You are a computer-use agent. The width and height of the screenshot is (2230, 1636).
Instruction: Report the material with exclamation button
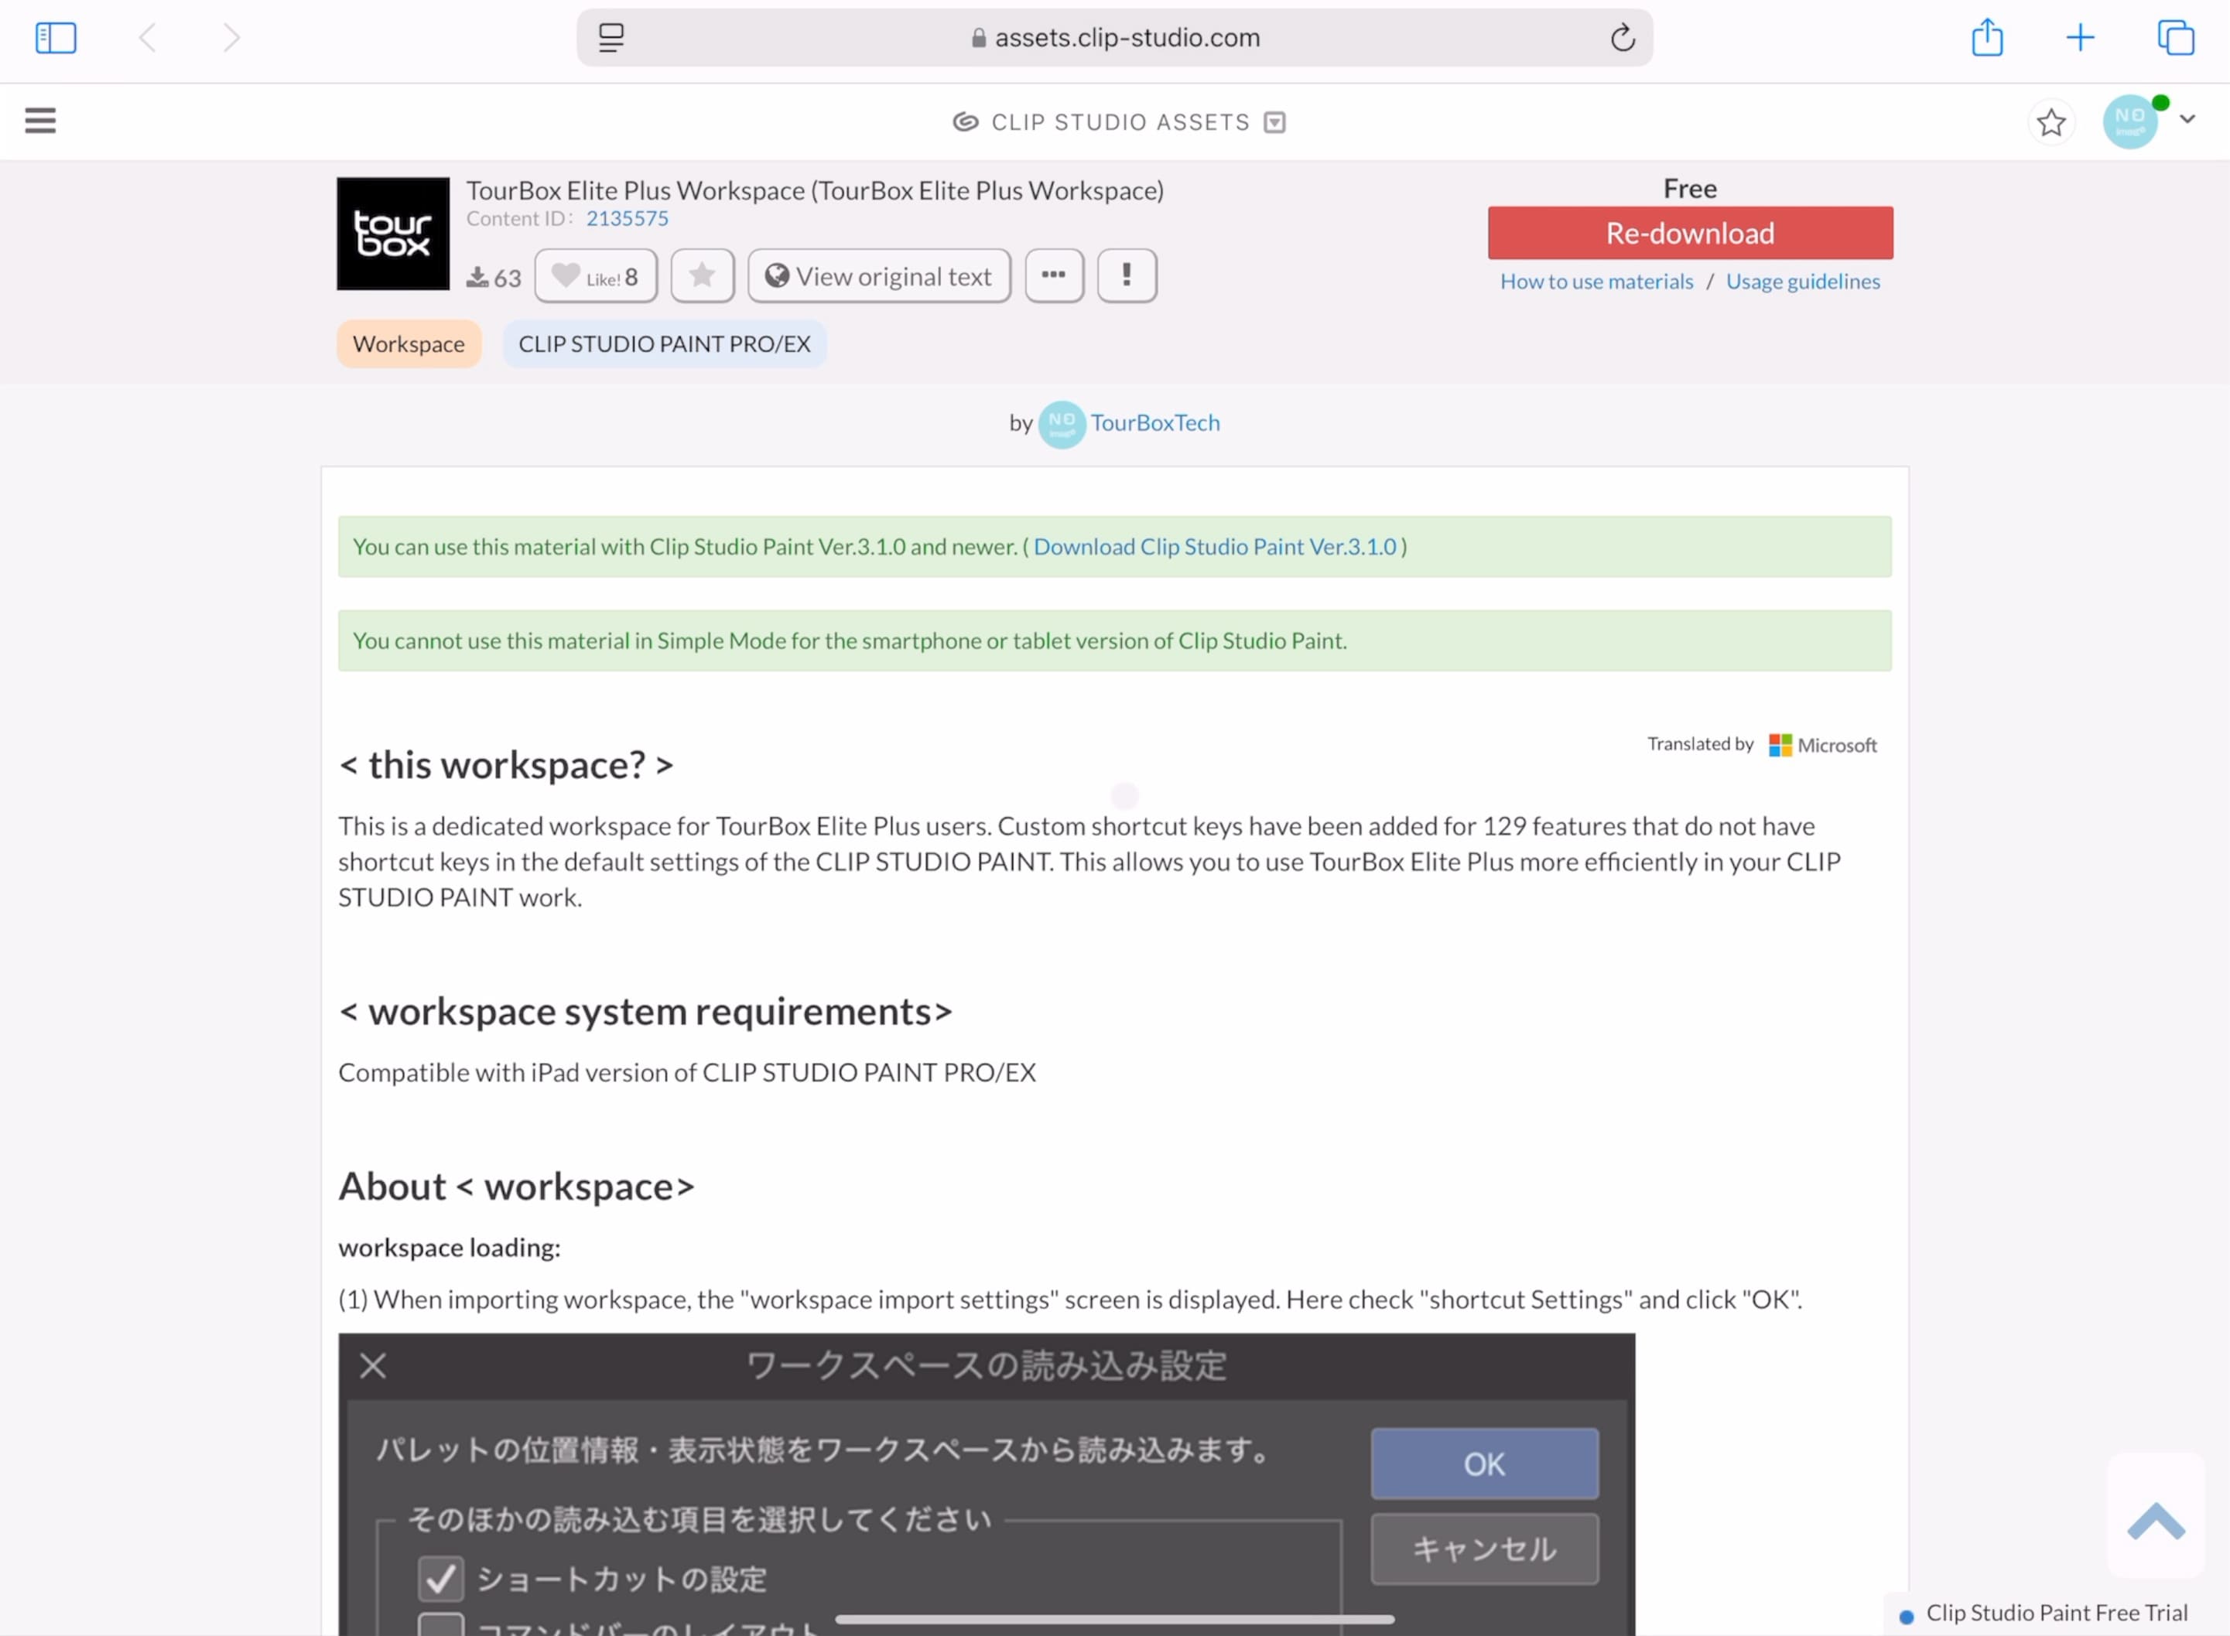[1127, 276]
